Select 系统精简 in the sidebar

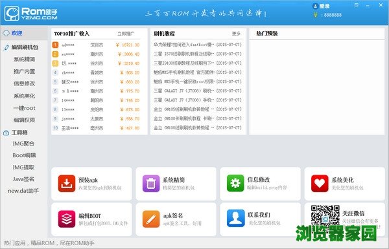[x=25, y=60]
